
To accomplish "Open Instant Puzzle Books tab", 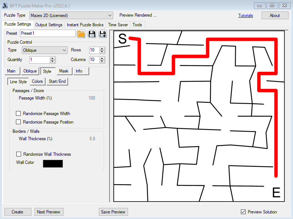I will 85,25.
